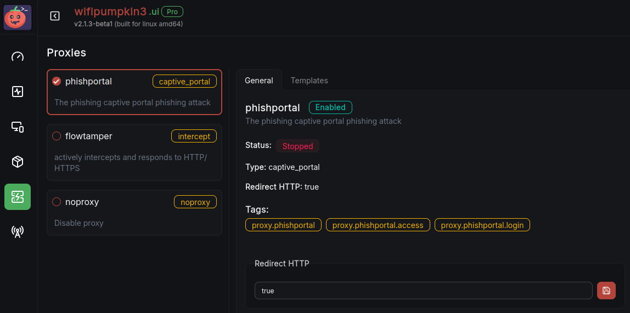Save the Redirect HTTP value with the save icon
Image resolution: width=630 pixels, height=313 pixels.
pos(606,291)
